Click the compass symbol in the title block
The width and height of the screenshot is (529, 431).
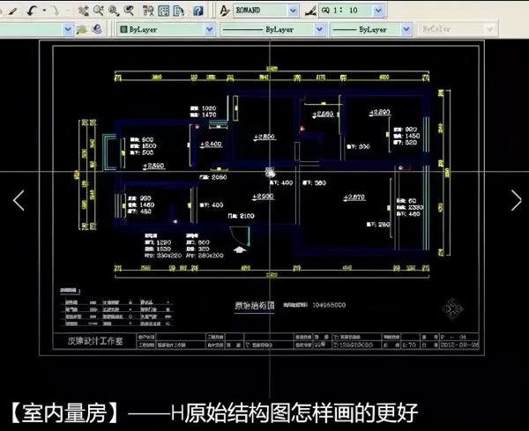[452, 308]
